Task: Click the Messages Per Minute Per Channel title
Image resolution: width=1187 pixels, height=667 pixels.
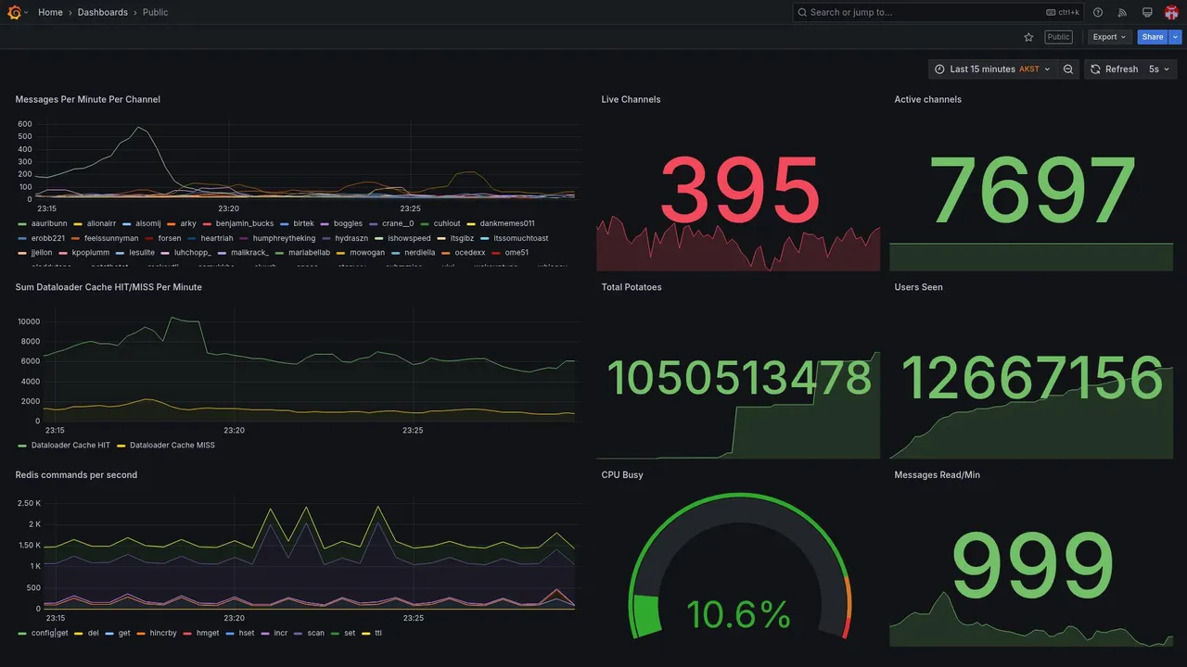Action: coord(88,99)
